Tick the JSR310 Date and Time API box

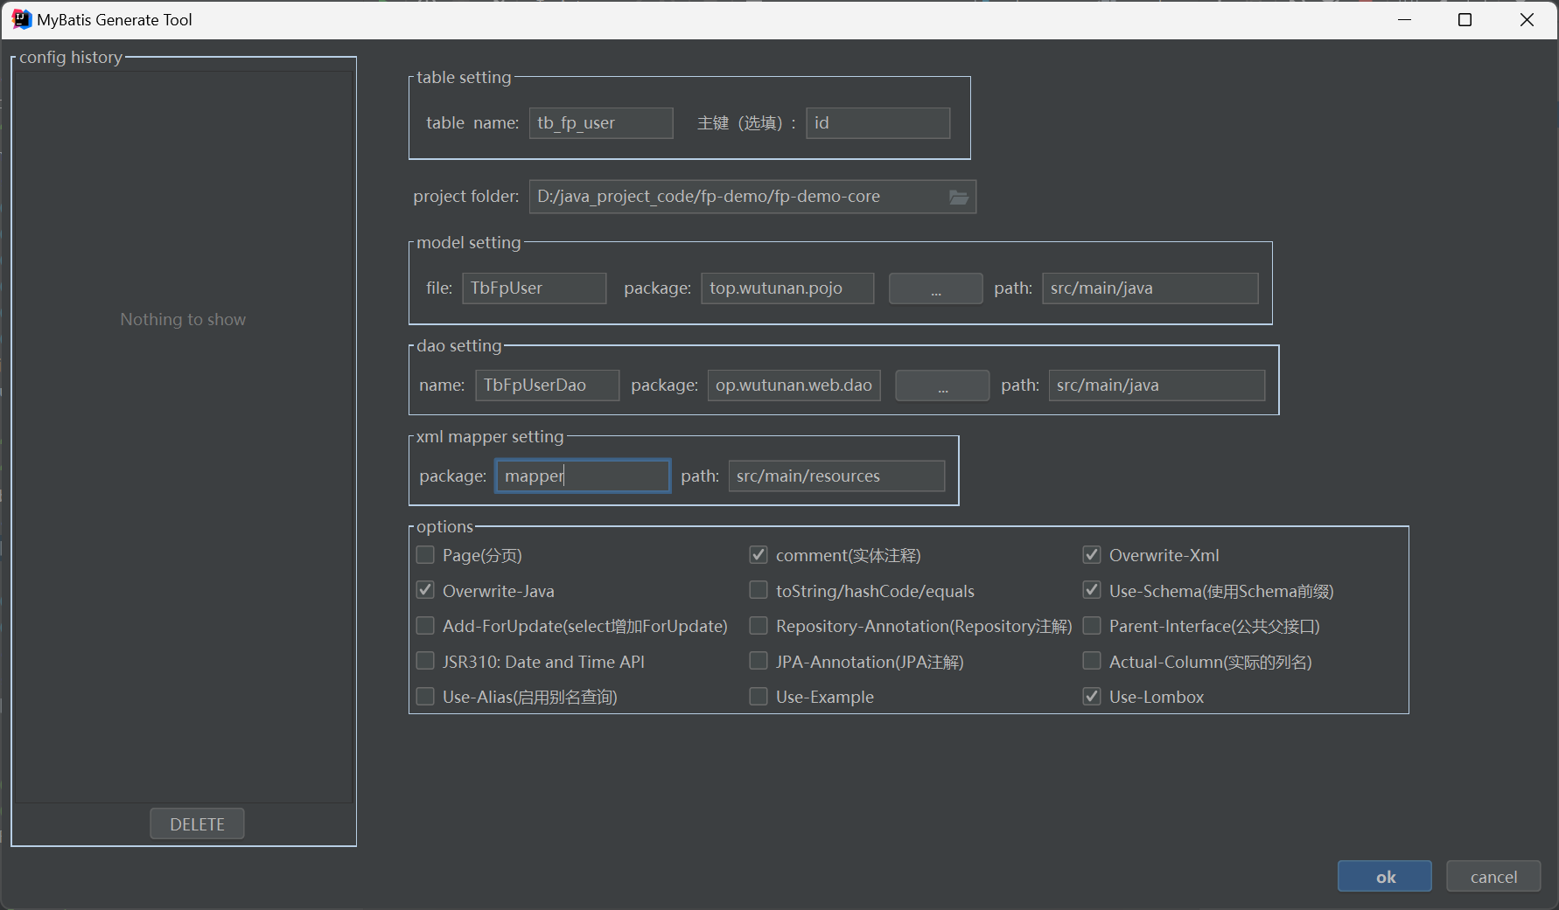425,662
